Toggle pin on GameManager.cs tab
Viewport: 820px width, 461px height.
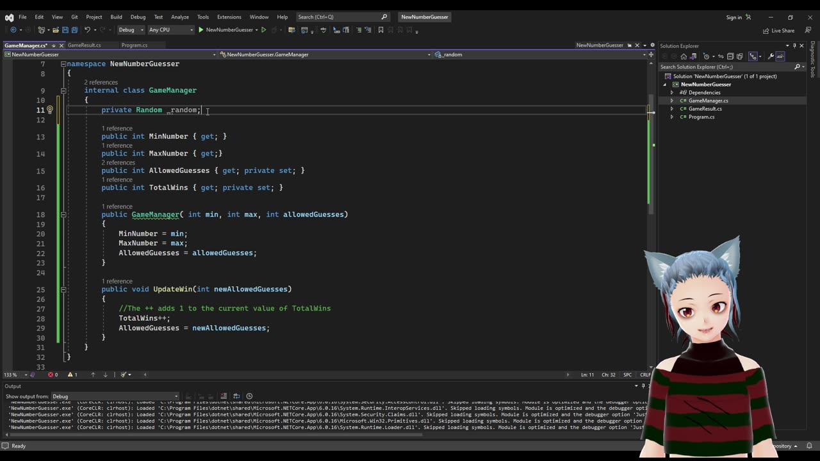[53, 45]
